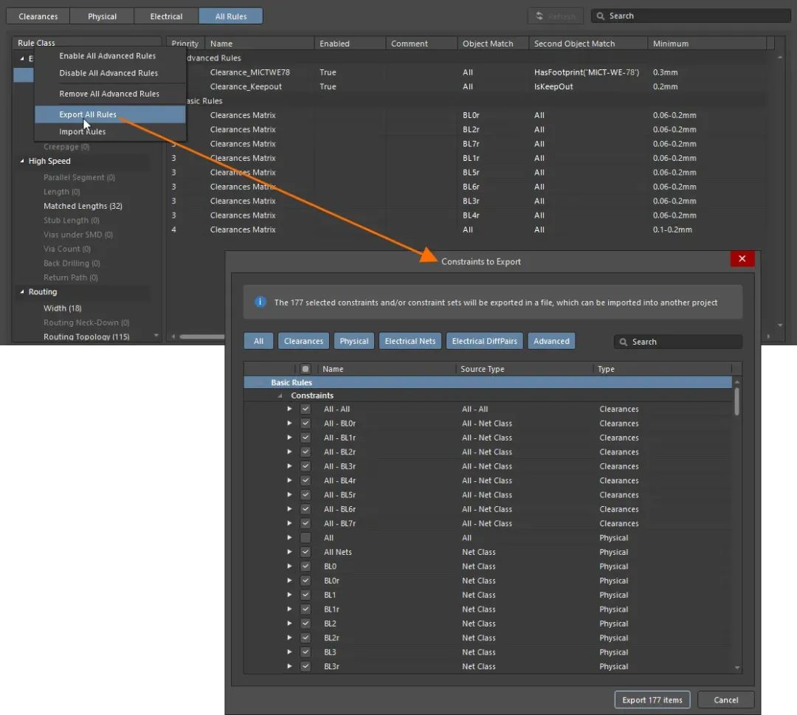
Task: Expand the All - BL1r constraint row
Action: point(289,438)
